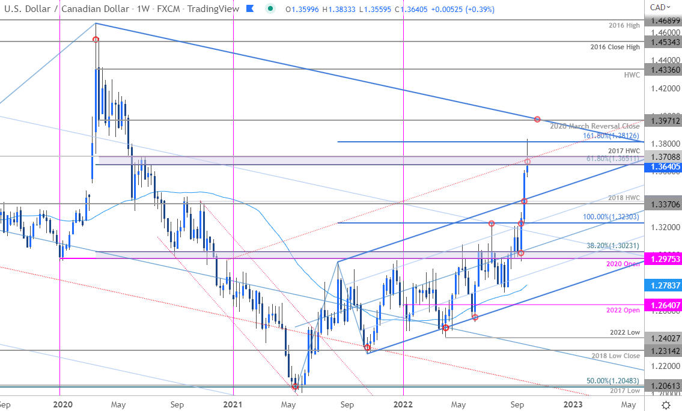682x411 pixels.
Task: Click the 38.20%(1.30231) Fibonacci label
Action: point(613,245)
